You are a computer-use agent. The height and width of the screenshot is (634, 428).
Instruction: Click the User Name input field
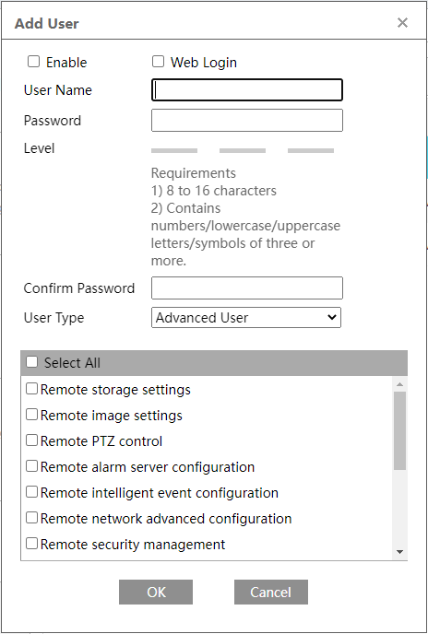(247, 89)
